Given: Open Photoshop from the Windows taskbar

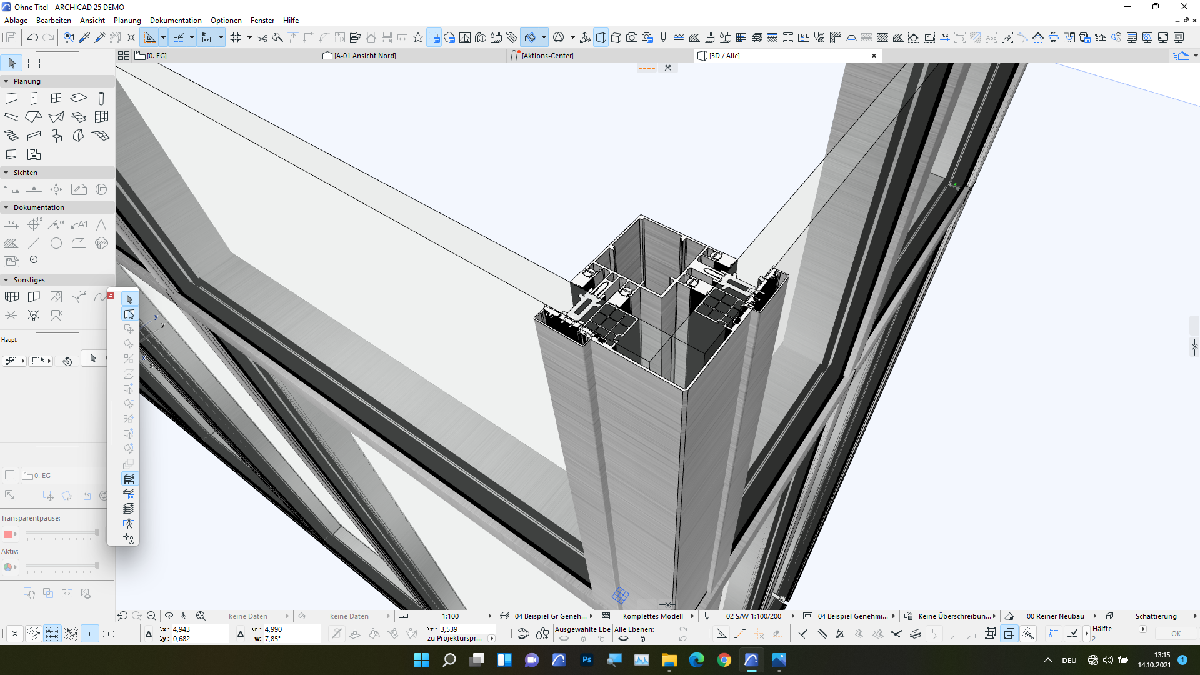Looking at the screenshot, I should click(586, 660).
